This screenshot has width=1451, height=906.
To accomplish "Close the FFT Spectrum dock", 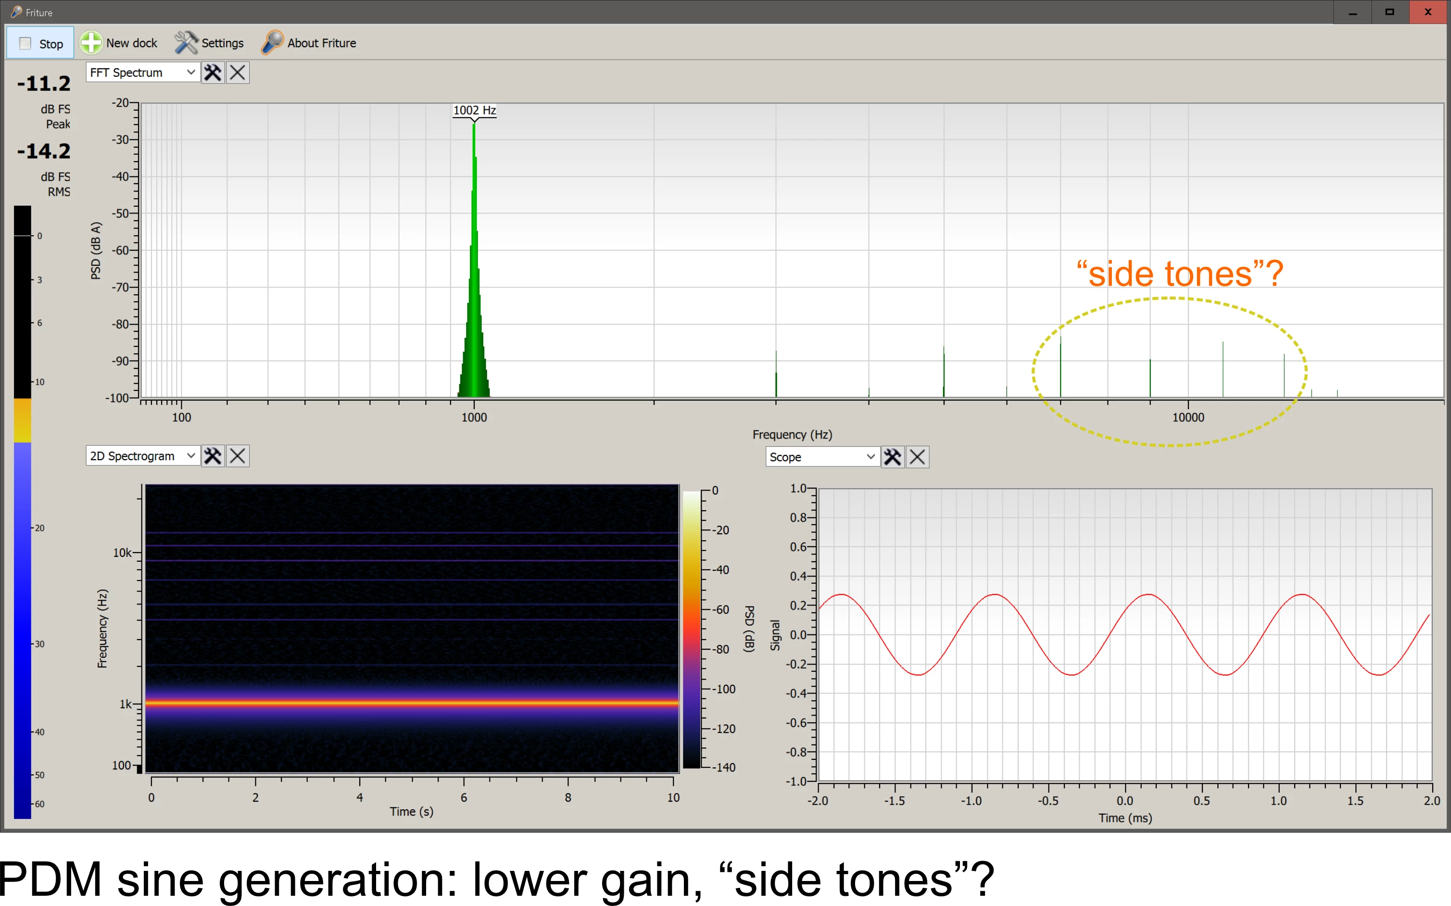I will [x=238, y=73].
